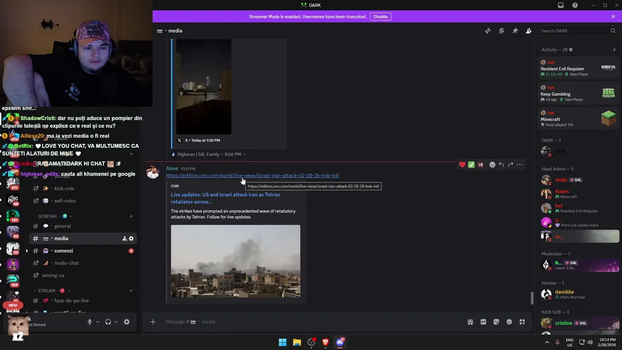
Task: Open Alexe's avatar profile
Action: click(153, 173)
